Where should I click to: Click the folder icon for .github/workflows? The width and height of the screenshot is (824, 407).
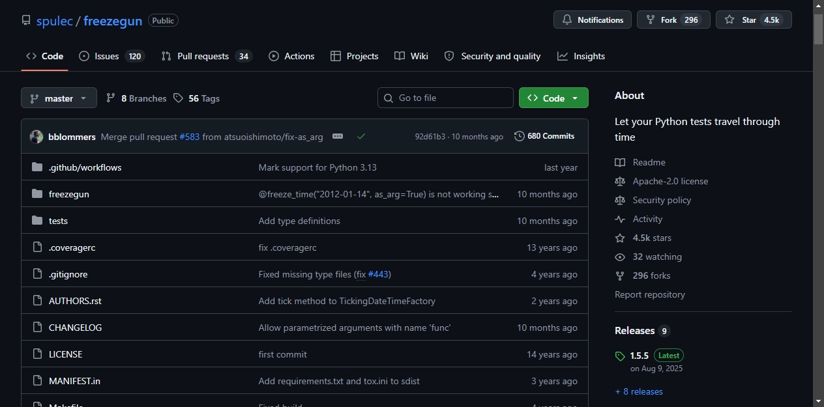pos(37,167)
